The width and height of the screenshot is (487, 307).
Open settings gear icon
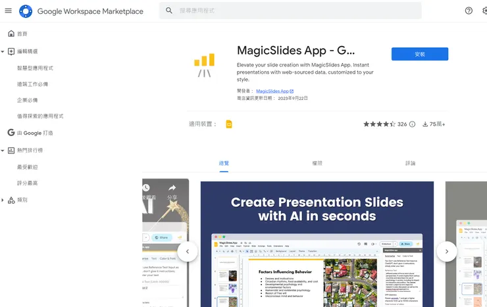click(485, 11)
